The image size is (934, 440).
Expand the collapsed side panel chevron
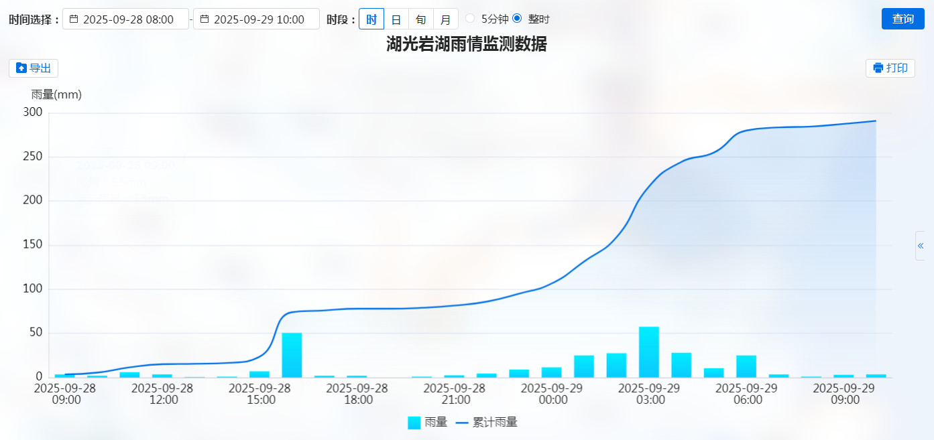(921, 246)
